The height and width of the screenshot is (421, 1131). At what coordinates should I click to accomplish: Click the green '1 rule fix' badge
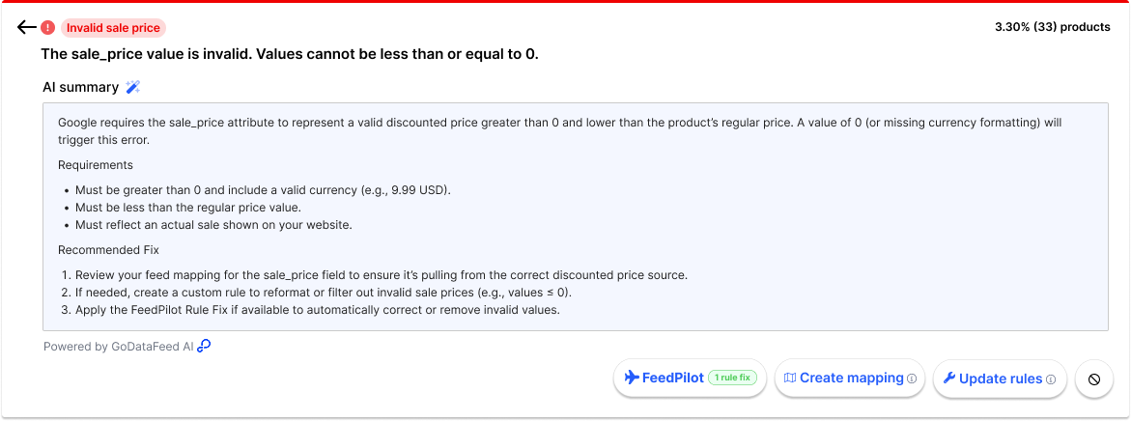[x=733, y=379]
